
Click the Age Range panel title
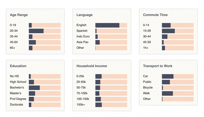click(19, 15)
